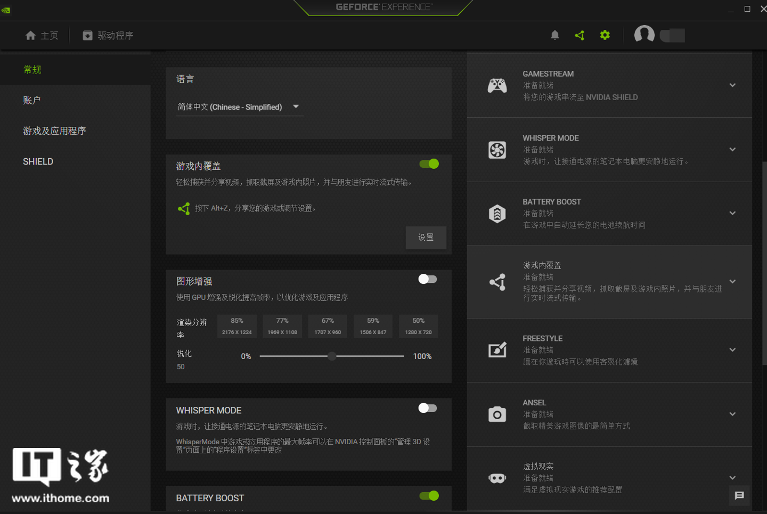Click the 设置 button in overlay section
Image resolution: width=767 pixels, height=514 pixels.
pos(426,238)
